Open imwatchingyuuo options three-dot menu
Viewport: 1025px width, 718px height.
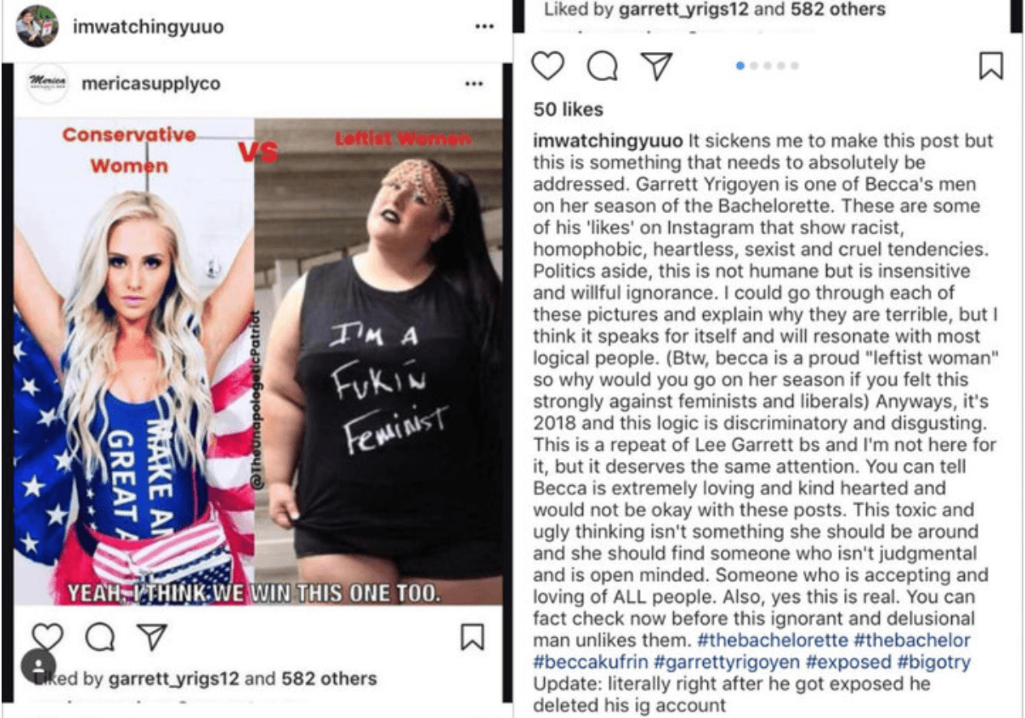(484, 27)
